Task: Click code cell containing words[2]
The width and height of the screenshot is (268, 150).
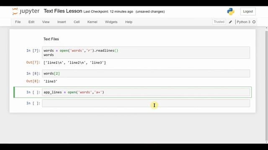Action: tap(146, 73)
